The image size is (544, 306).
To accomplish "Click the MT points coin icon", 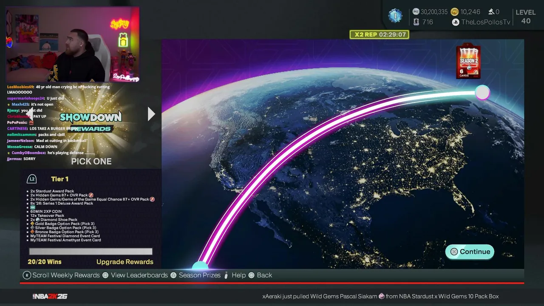I will point(416,12).
